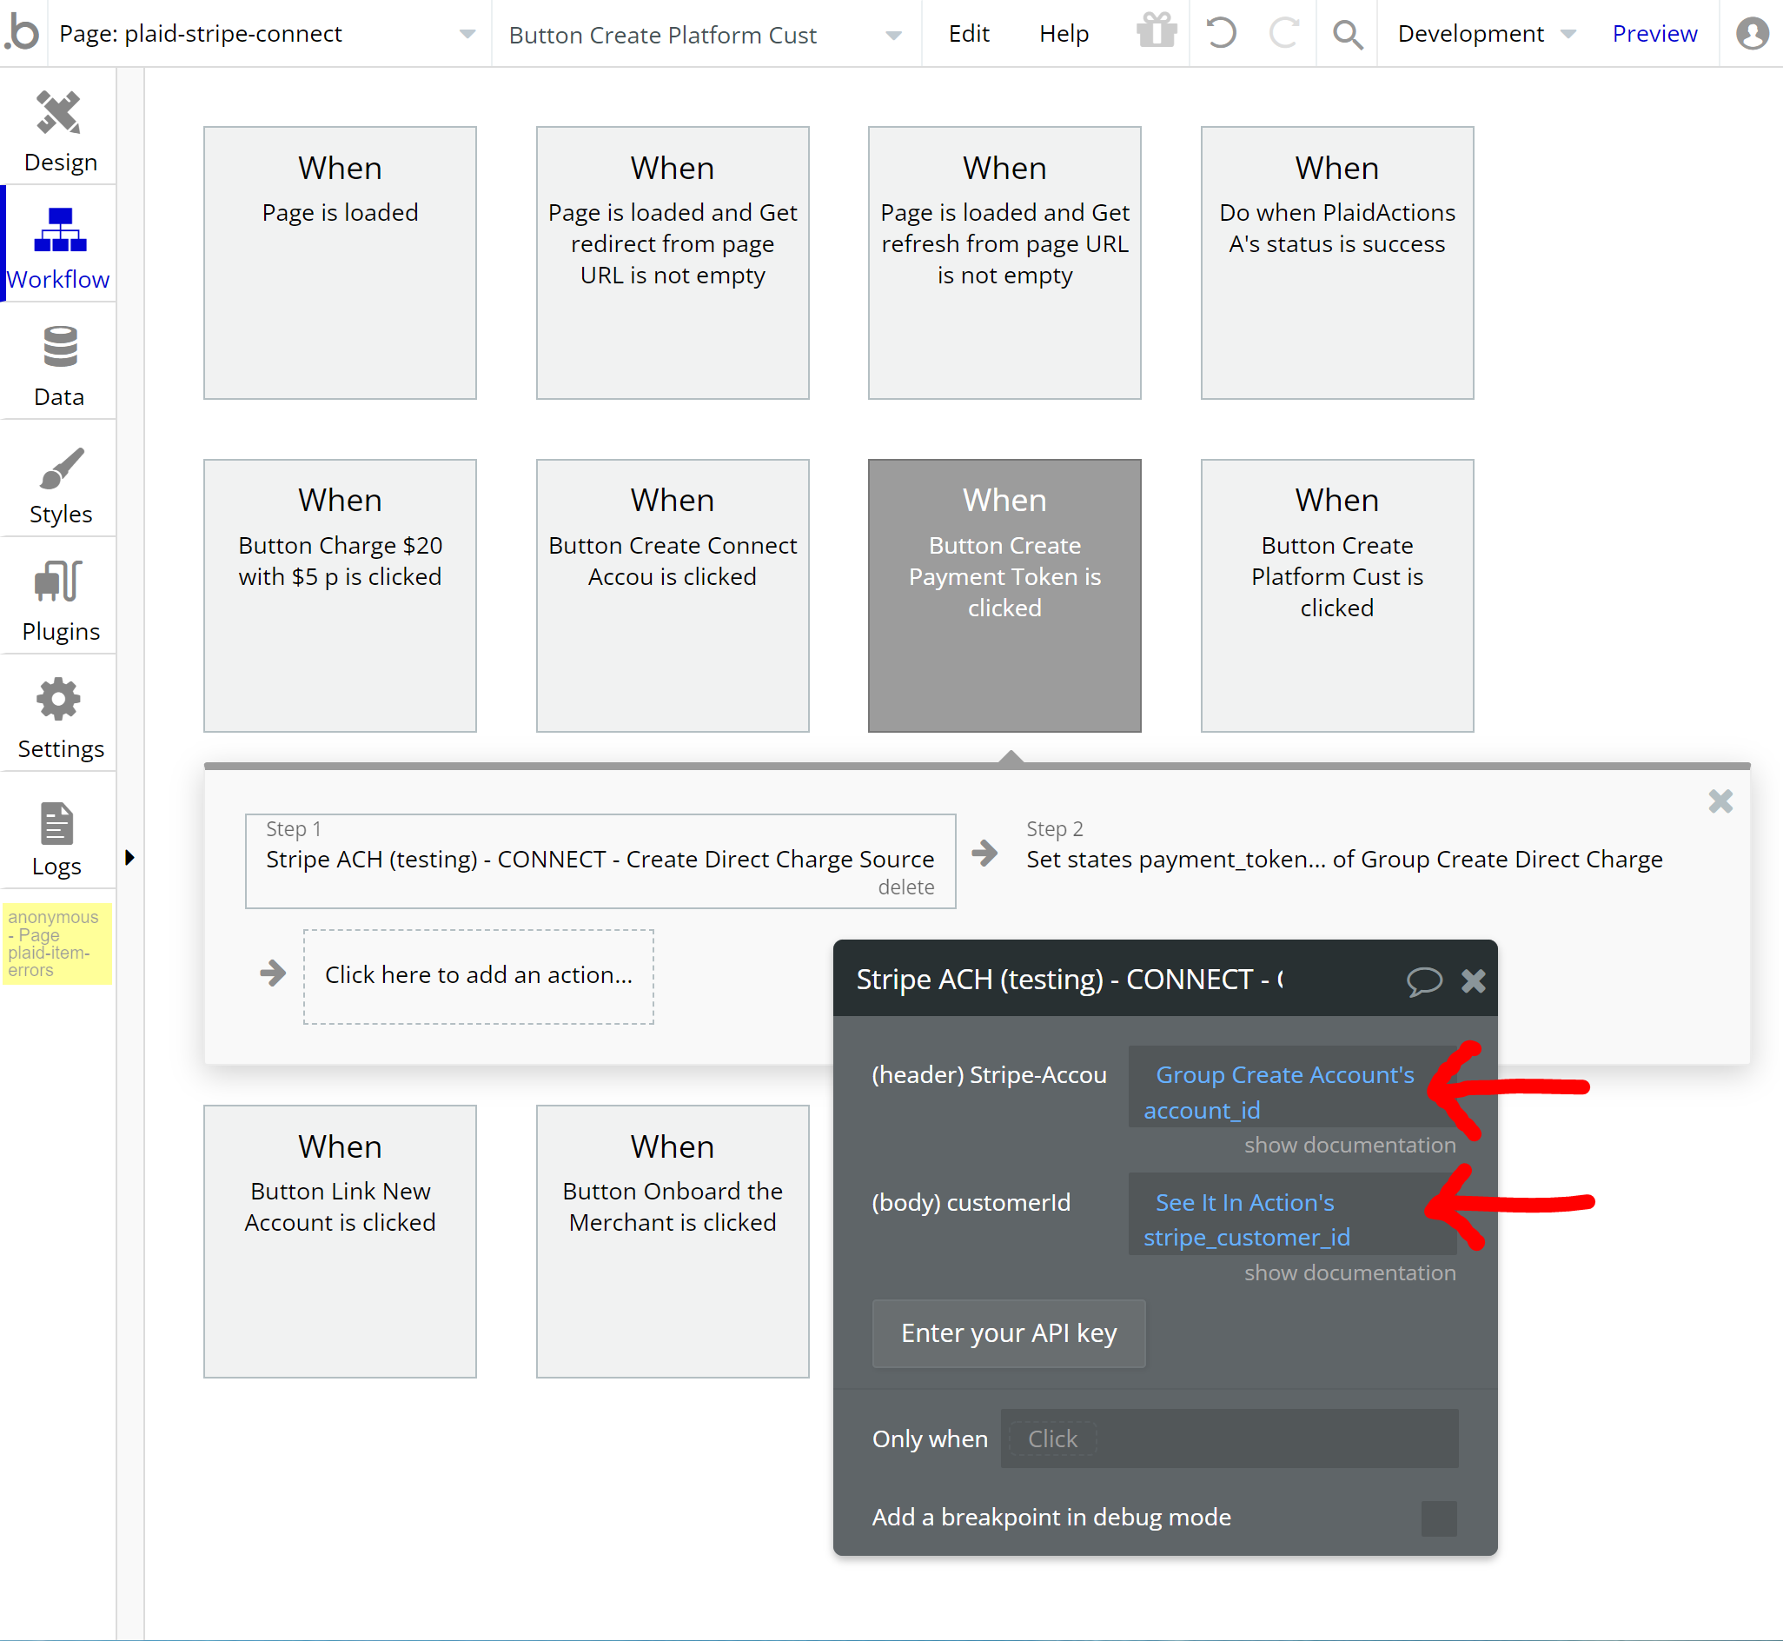Viewport: 1783px width, 1641px height.
Task: Expand the collapsed sidebar arrow
Action: (x=129, y=858)
